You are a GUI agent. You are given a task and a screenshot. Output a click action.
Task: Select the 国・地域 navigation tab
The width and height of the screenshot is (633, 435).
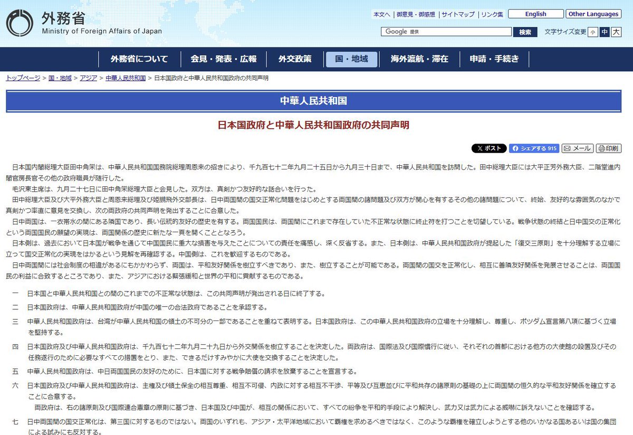pos(352,59)
